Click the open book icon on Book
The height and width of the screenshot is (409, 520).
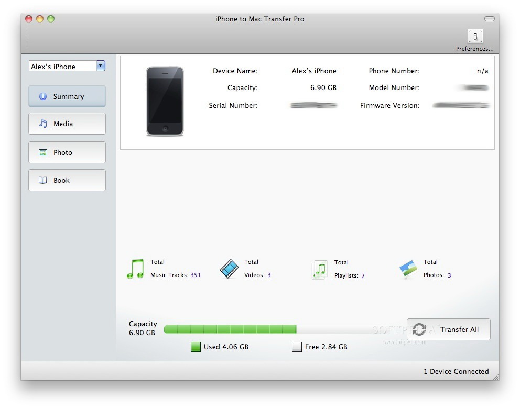(x=43, y=180)
